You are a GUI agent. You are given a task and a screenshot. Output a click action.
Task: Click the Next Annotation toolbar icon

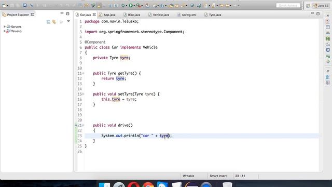(x=205, y=6)
